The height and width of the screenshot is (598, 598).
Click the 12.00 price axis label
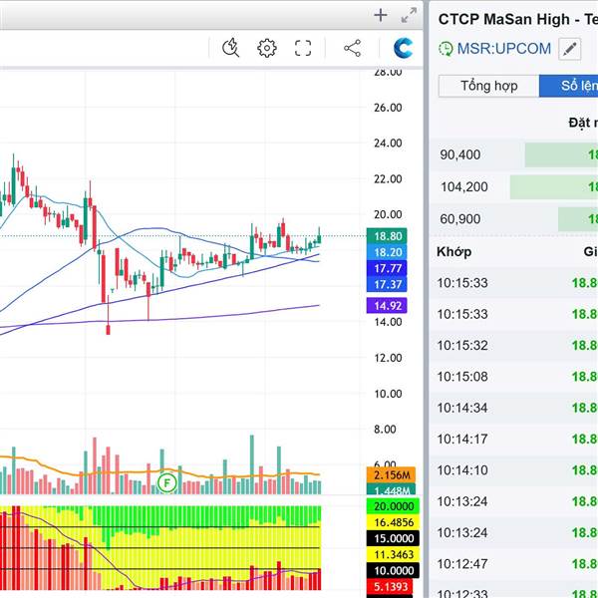pyautogui.click(x=388, y=358)
